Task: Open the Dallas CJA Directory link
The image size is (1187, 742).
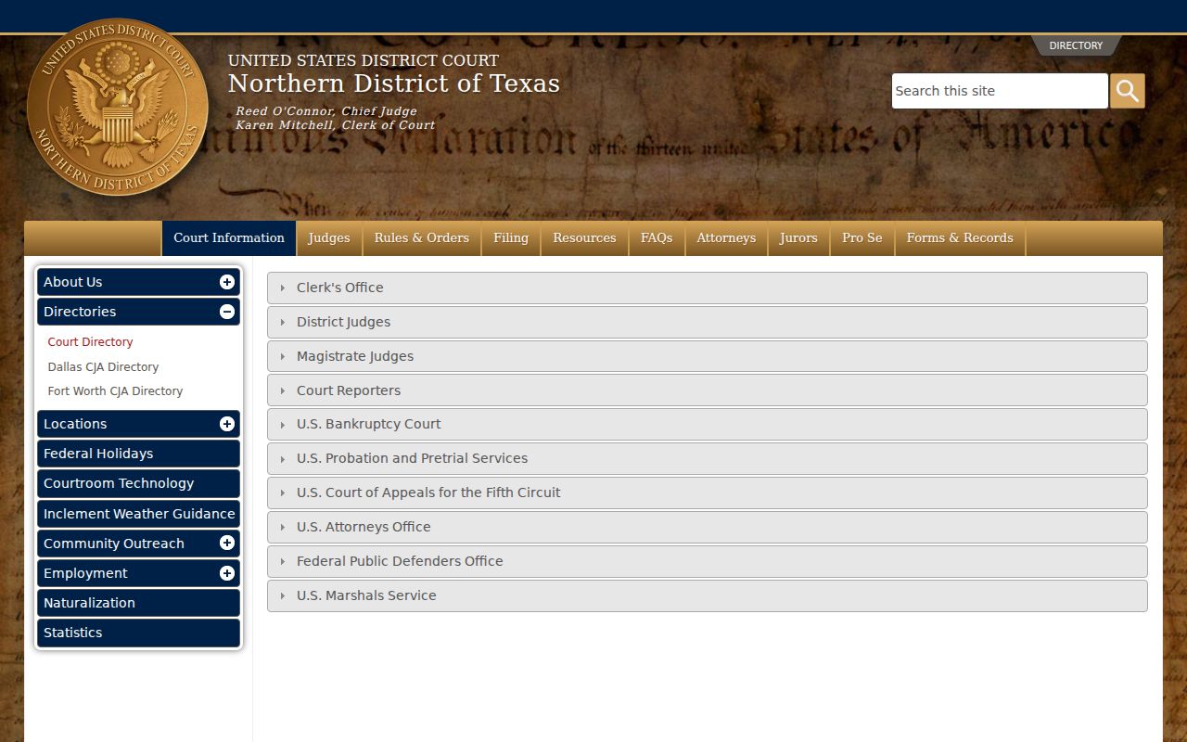Action: 103,367
